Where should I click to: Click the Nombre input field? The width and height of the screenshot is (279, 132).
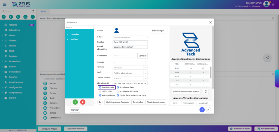click(130, 42)
